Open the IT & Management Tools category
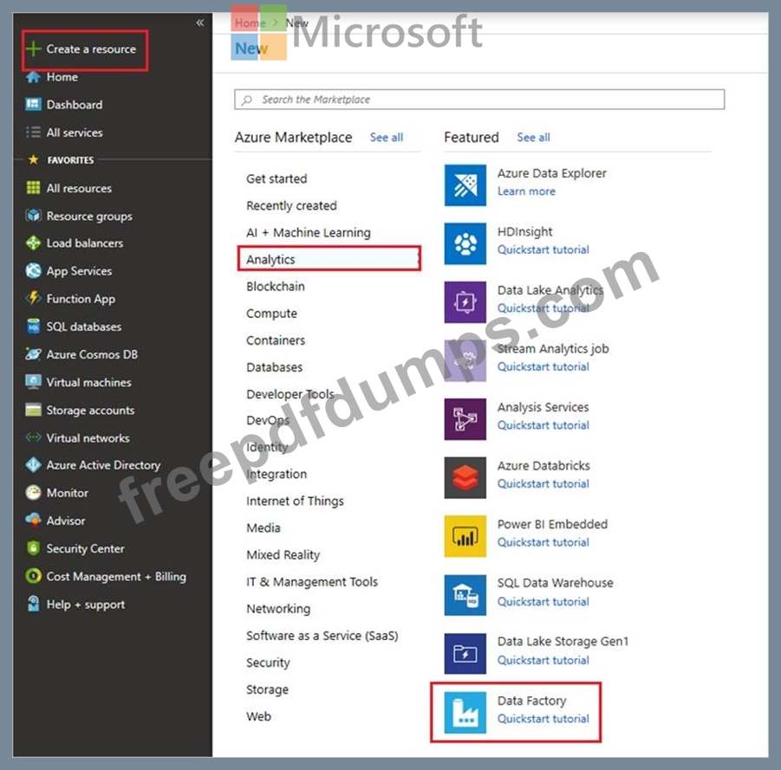This screenshot has height=770, width=781. (x=312, y=581)
